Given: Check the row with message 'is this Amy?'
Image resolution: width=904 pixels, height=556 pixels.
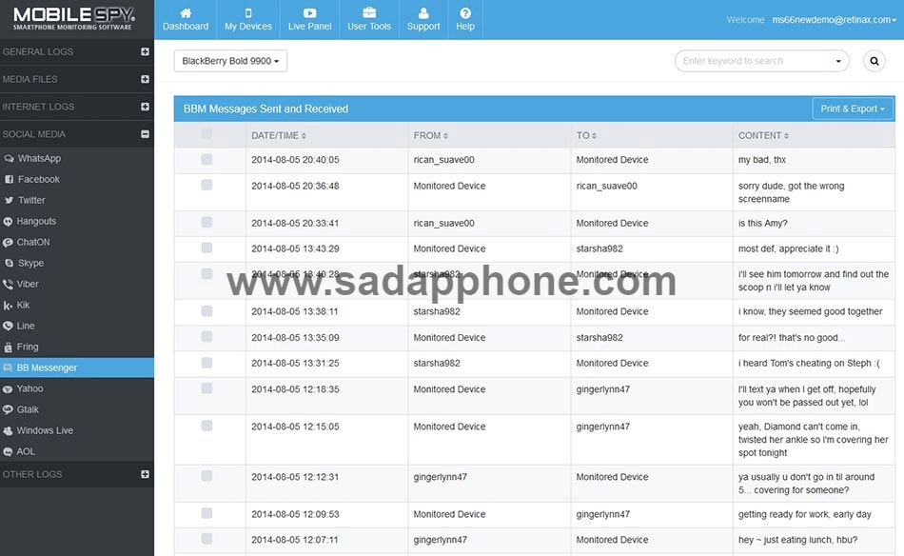Looking at the screenshot, I should (206, 223).
